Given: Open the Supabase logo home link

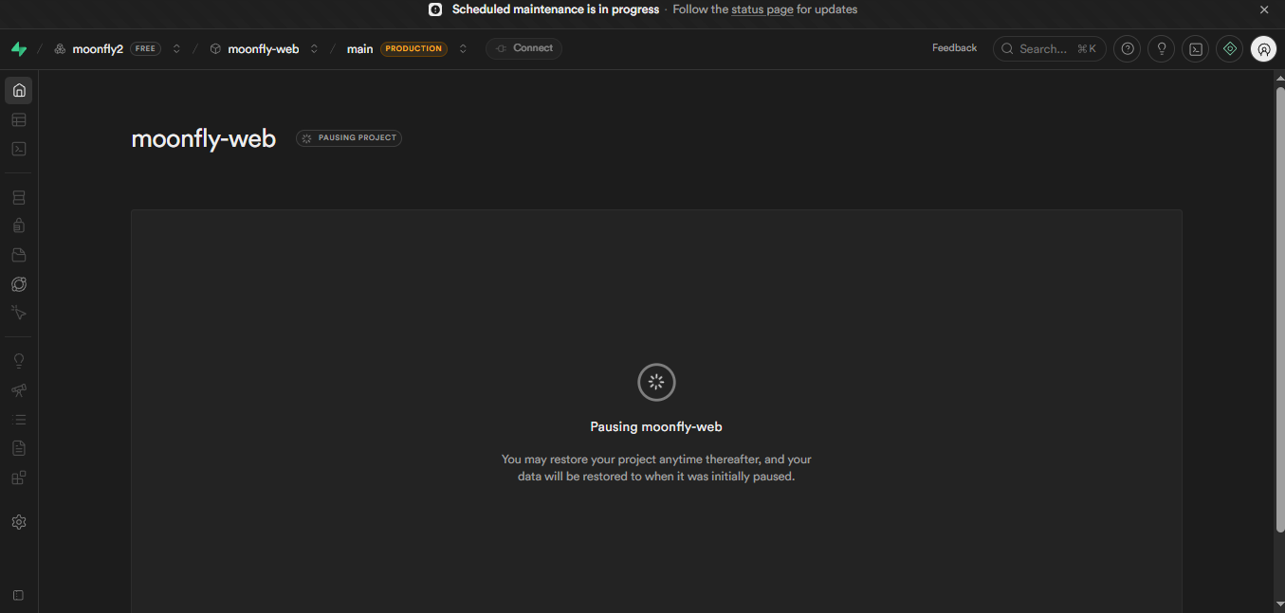Looking at the screenshot, I should (x=19, y=49).
